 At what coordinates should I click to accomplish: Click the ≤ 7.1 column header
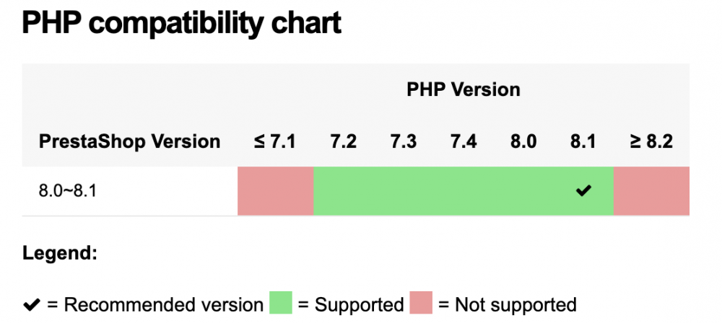[x=274, y=141]
